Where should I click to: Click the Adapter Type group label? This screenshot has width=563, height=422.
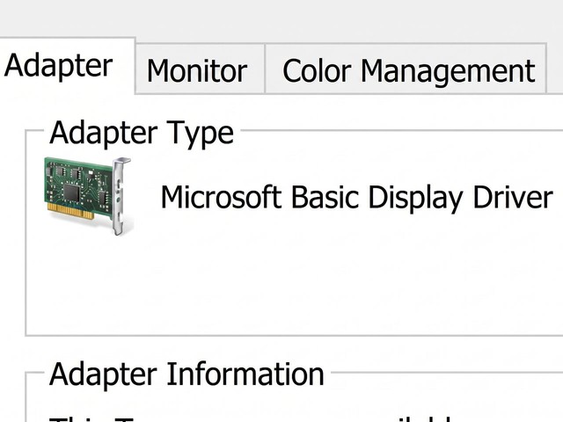[142, 134]
